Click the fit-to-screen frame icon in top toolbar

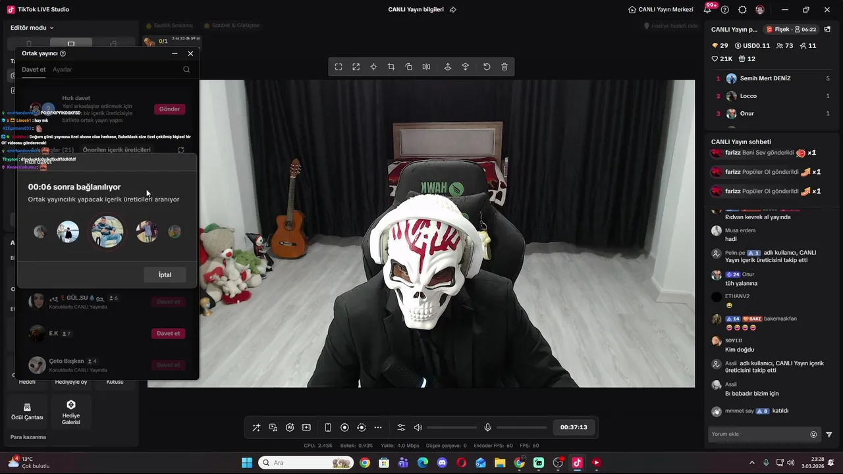[339, 66]
